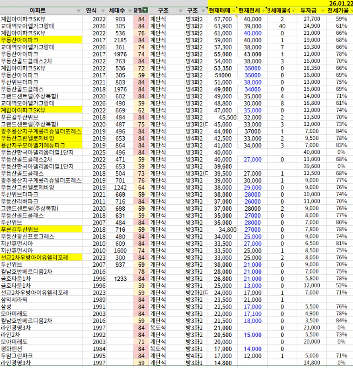Click the 53,350 sale price cell

click(223, 68)
